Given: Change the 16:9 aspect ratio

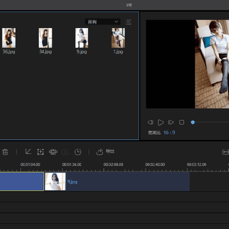Looking at the screenshot, I should pyautogui.click(x=169, y=133).
